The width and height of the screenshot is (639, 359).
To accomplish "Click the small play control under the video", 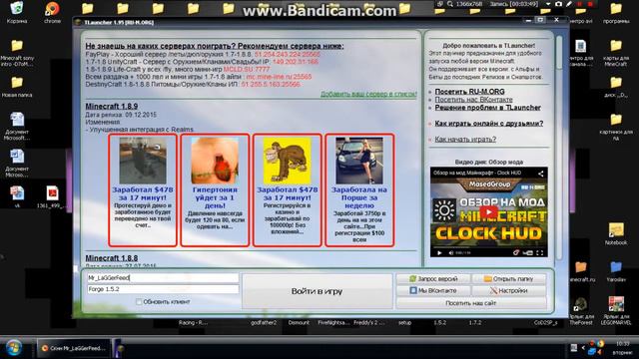I will pos(439,252).
